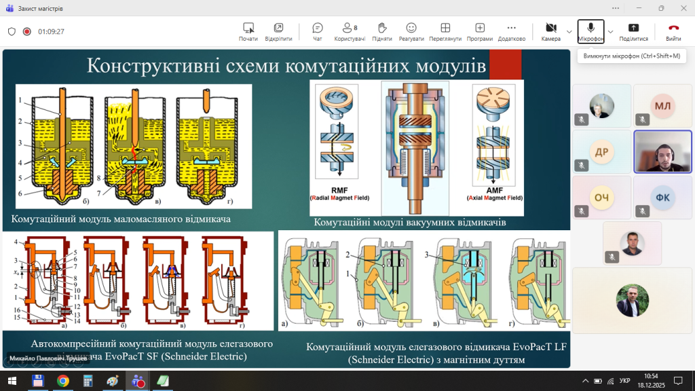Viewport: 695px width, 391px height.
Task: Expand microphone options dropdown arrow
Action: [x=610, y=31]
